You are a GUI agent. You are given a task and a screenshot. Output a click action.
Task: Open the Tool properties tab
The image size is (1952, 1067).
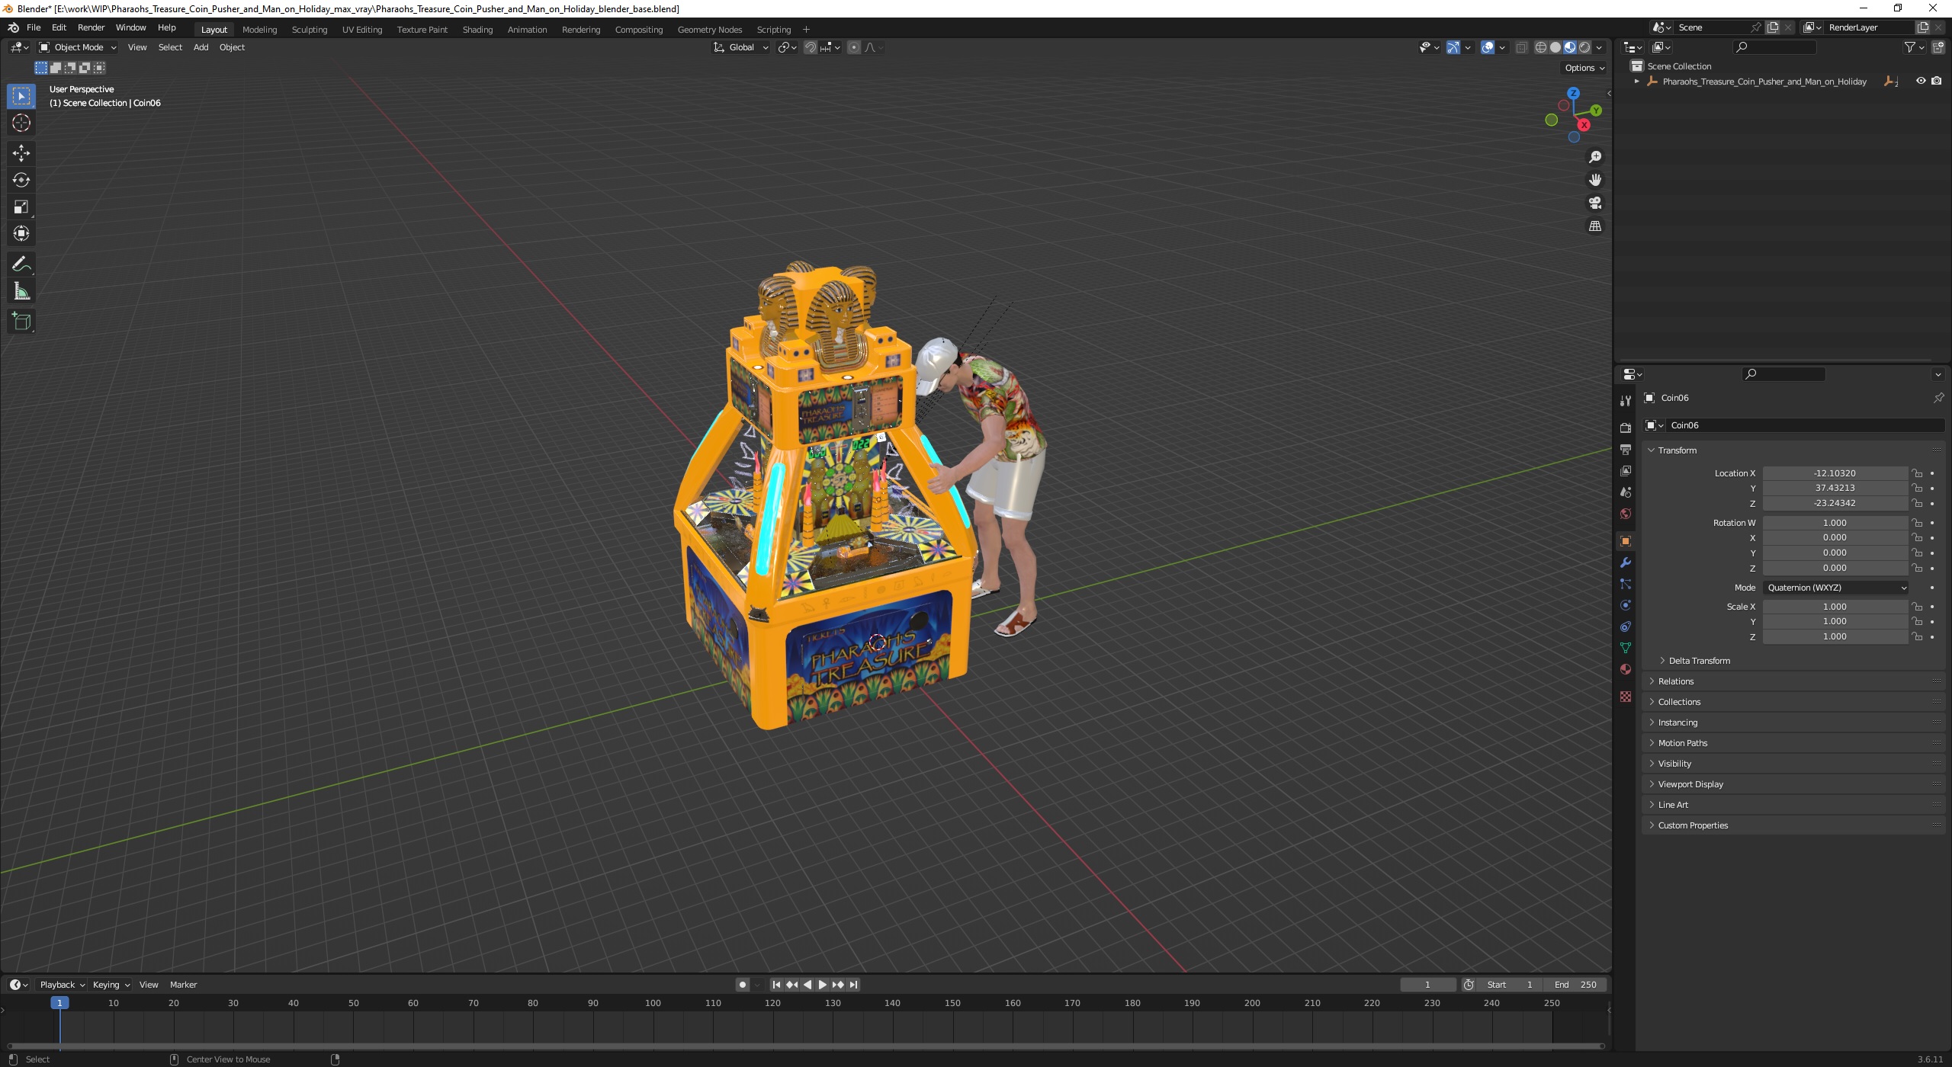[1625, 401]
